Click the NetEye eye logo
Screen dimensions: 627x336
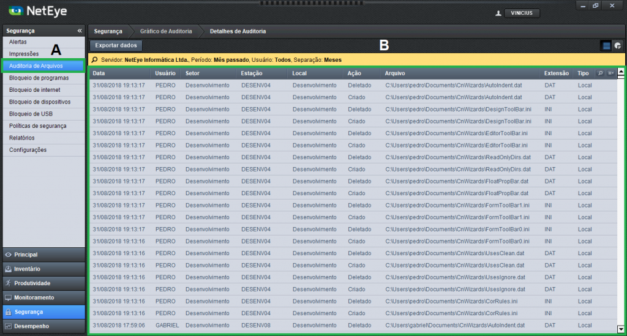16,11
